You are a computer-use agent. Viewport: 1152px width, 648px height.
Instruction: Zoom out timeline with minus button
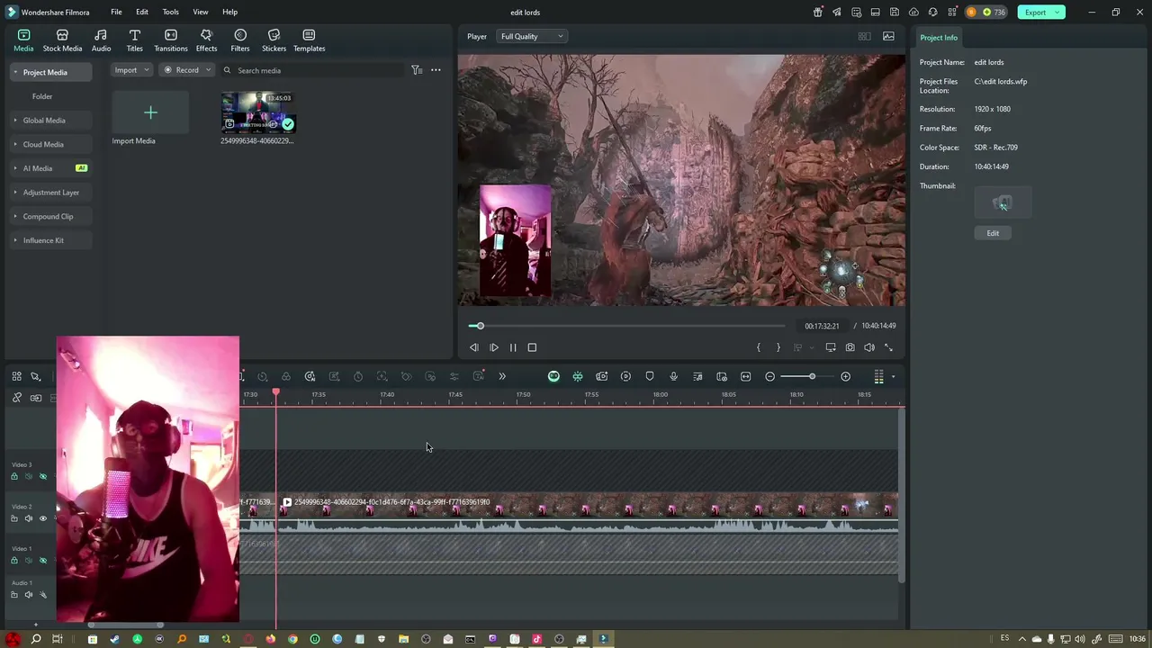click(769, 376)
